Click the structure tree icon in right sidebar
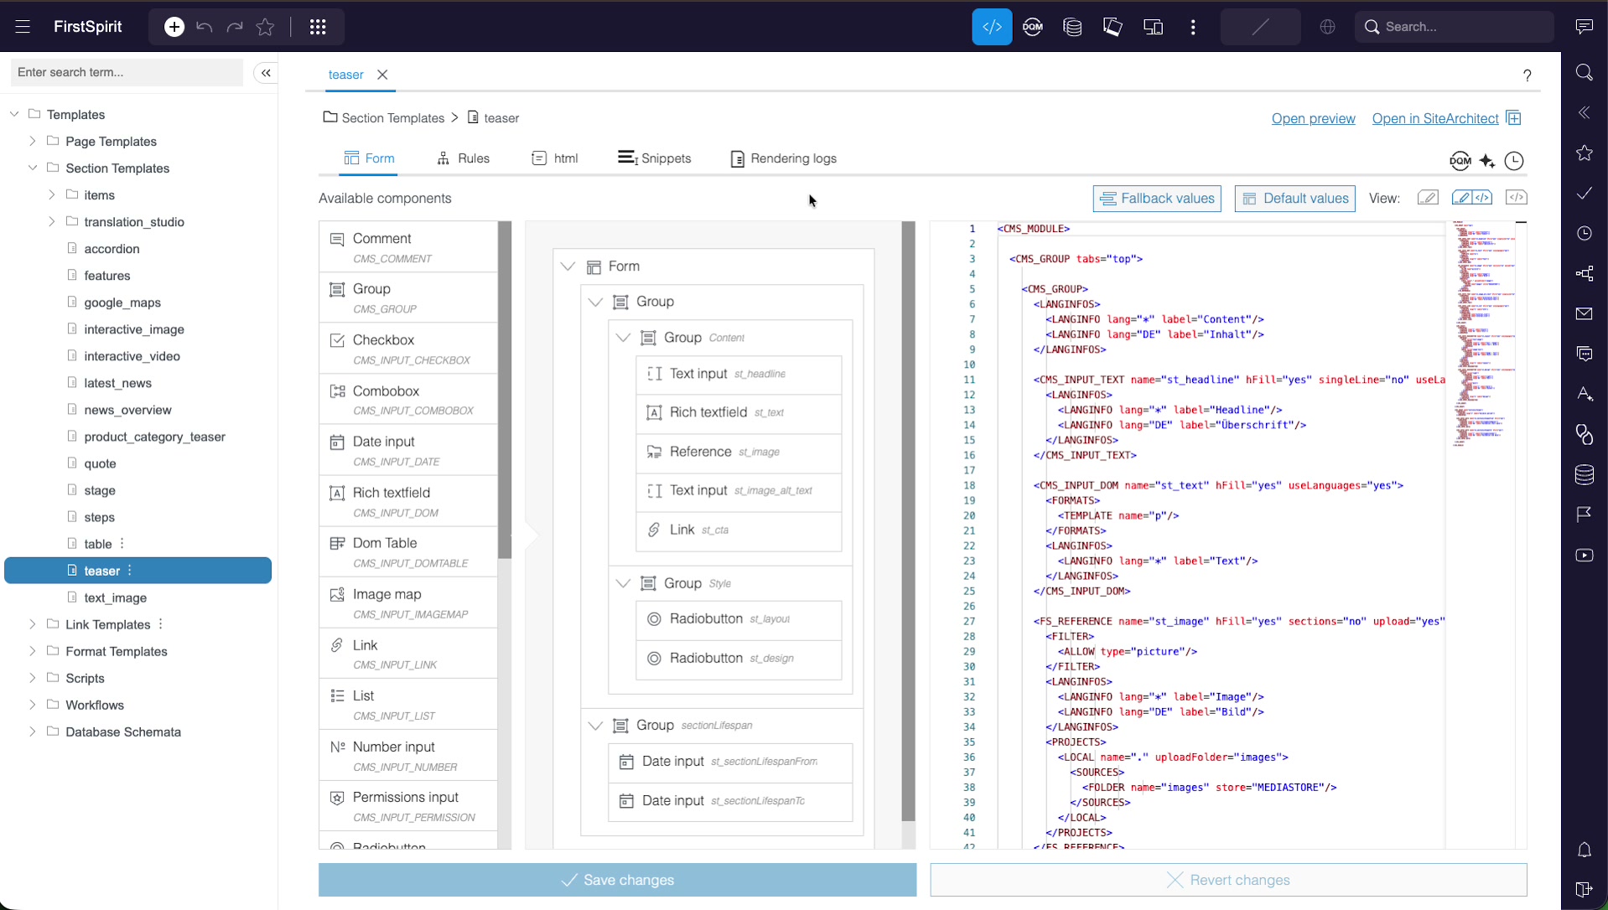The height and width of the screenshot is (910, 1608). (1584, 273)
